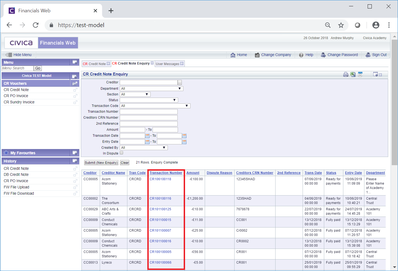Open CR Sundry Invoice in new window icon

(75, 102)
